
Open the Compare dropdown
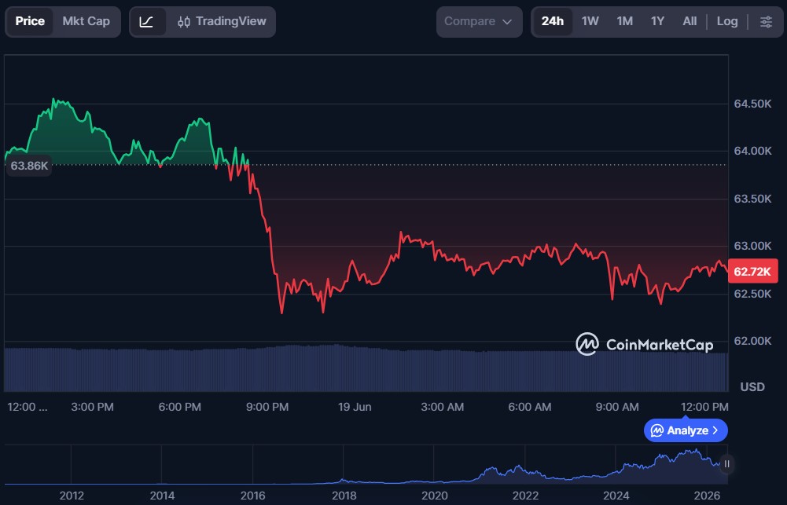coord(479,21)
